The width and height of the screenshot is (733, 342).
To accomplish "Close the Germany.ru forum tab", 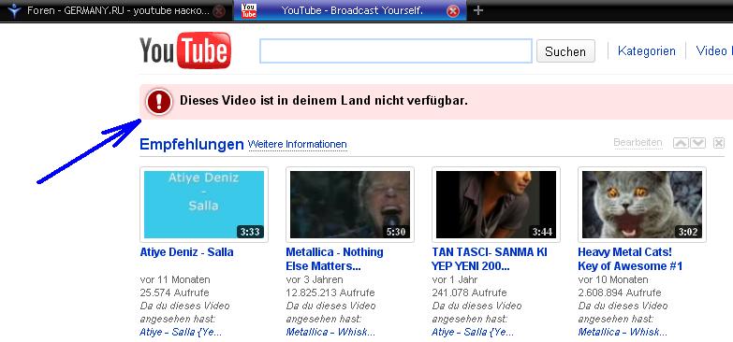I will [218, 11].
